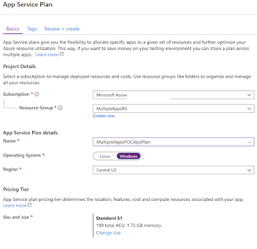Viewport: 257px width, 249px height.
Task: Switch to the Tags tab
Action: (32, 29)
